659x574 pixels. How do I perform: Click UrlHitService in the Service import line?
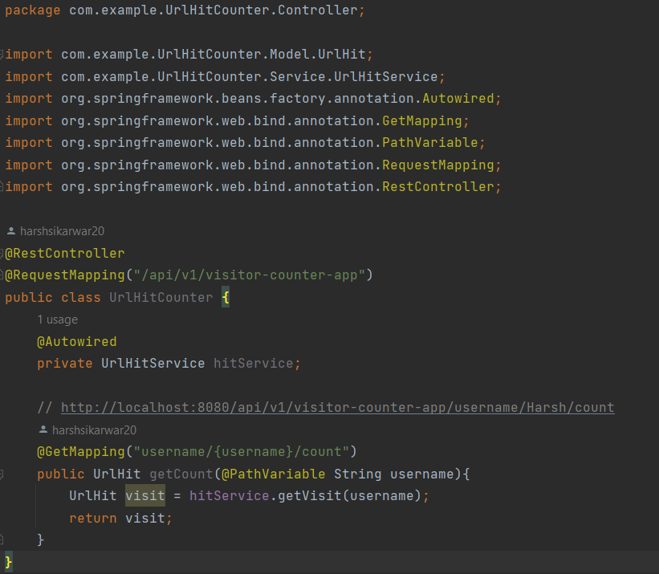(x=386, y=76)
